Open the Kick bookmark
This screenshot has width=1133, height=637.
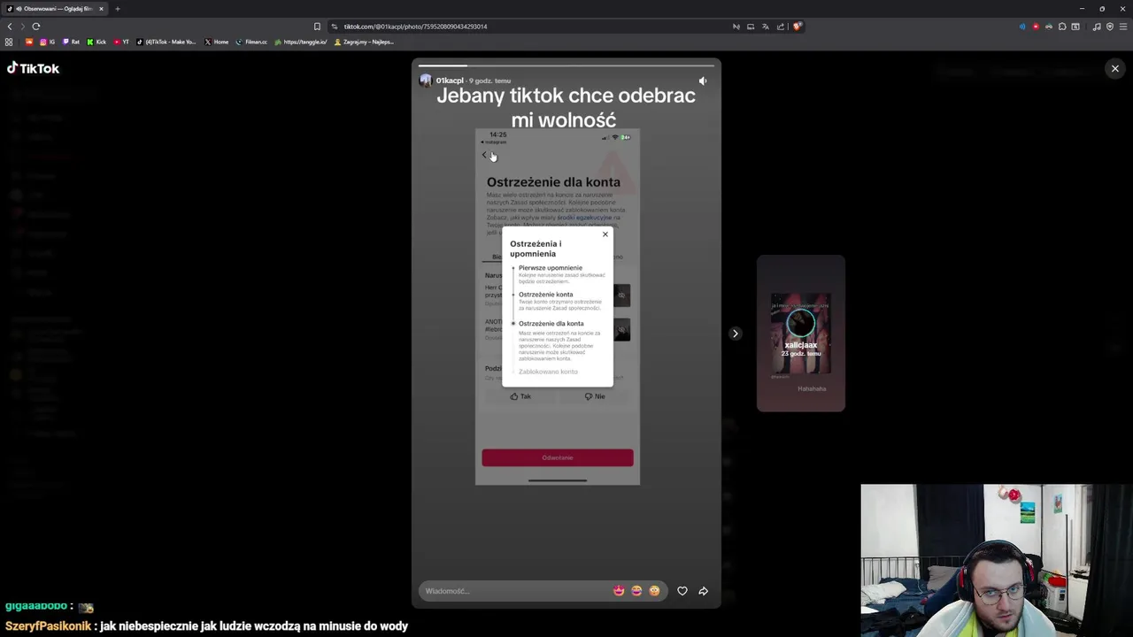point(96,42)
